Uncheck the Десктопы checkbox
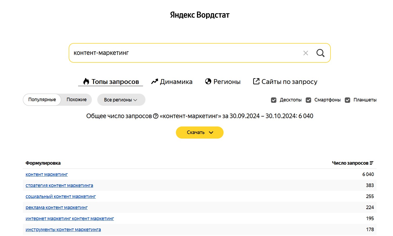393x236 pixels. click(x=274, y=100)
